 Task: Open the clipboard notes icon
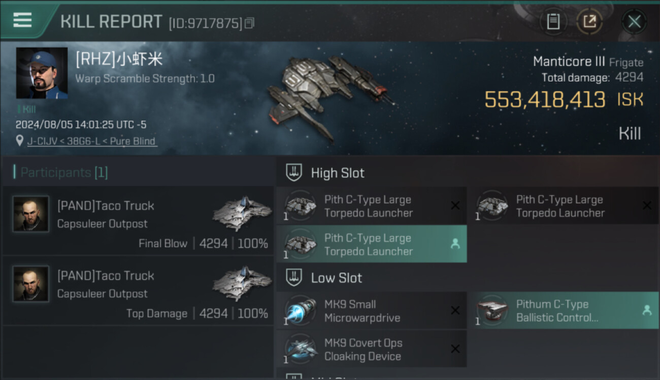pos(553,21)
